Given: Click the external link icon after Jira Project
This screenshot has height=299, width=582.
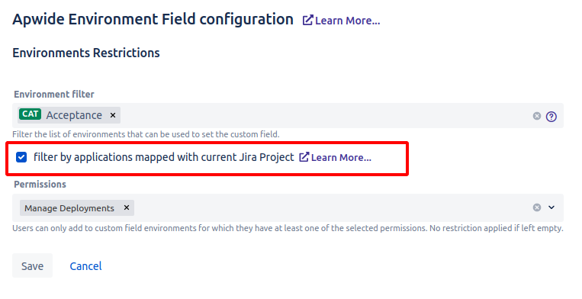Looking at the screenshot, I should tap(304, 157).
